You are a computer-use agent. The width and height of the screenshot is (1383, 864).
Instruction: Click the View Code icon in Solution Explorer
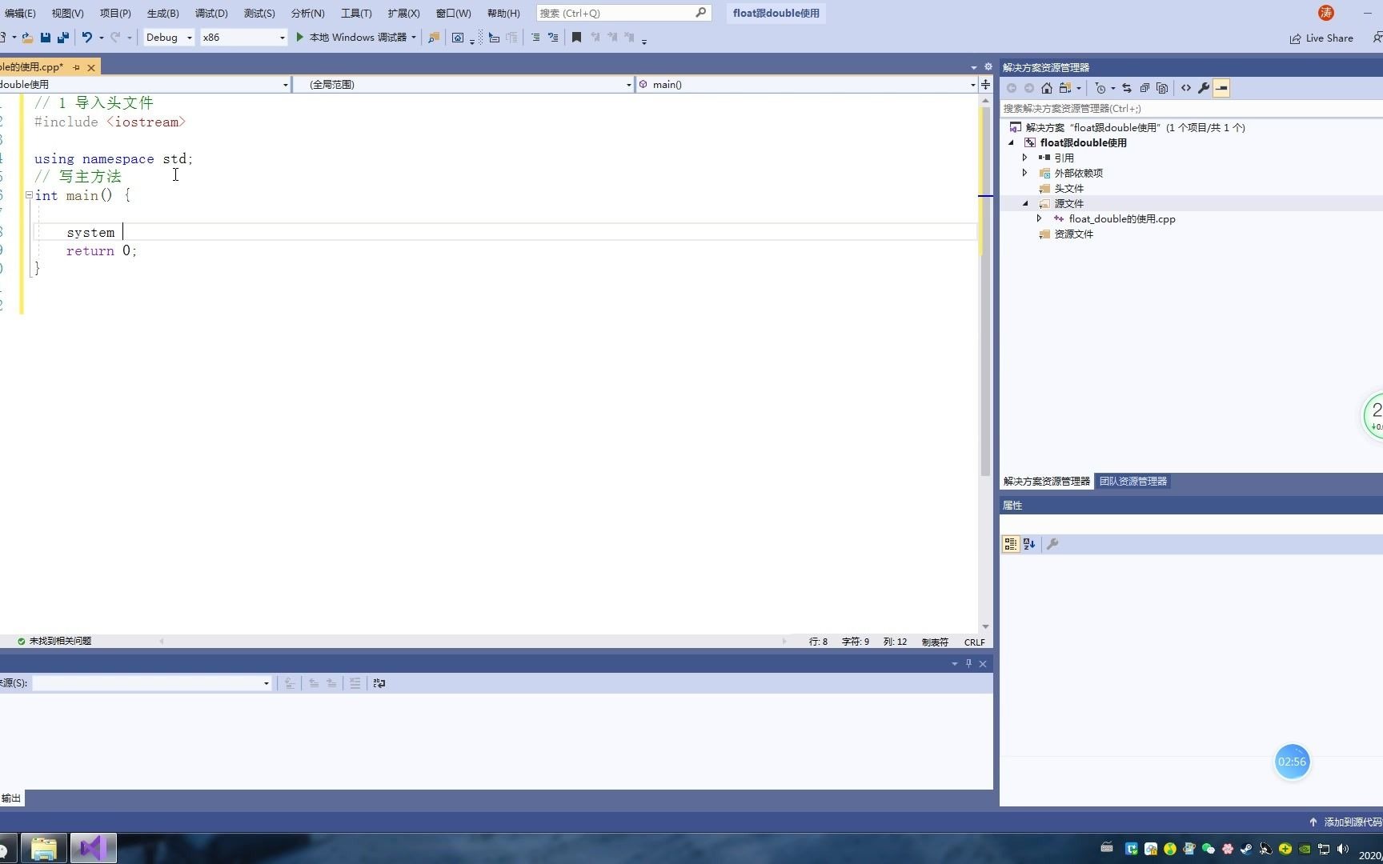1185,88
